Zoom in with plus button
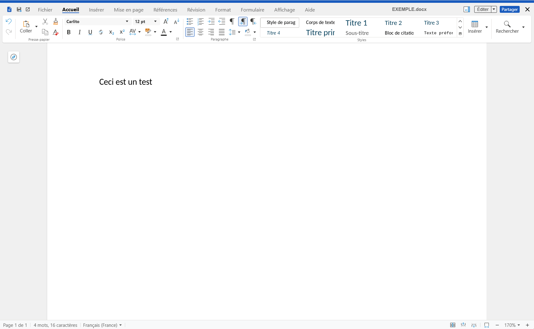 (x=527, y=325)
